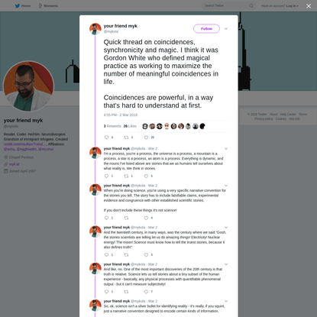The height and width of the screenshot is (317, 317).
Task: Open chevron menu on 'doing science' tweet
Action: pyautogui.click(x=226, y=186)
